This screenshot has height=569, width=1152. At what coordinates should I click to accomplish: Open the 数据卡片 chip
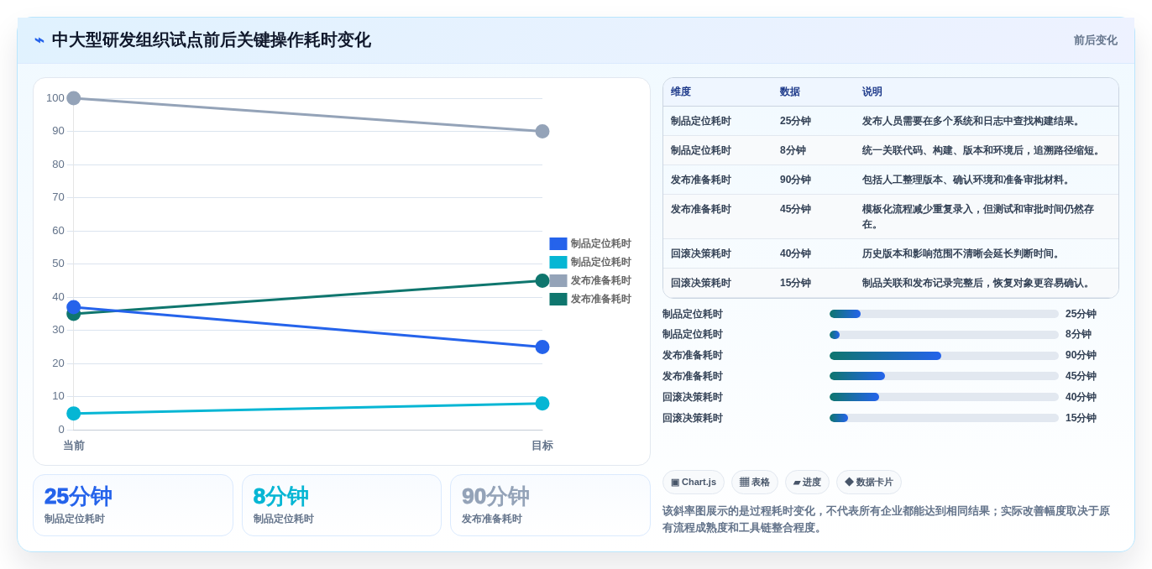tap(869, 482)
